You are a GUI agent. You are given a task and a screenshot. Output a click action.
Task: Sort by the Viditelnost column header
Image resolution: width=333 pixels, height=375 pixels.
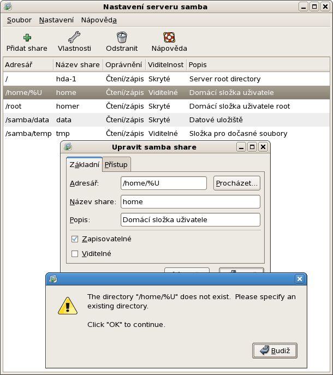click(166, 64)
